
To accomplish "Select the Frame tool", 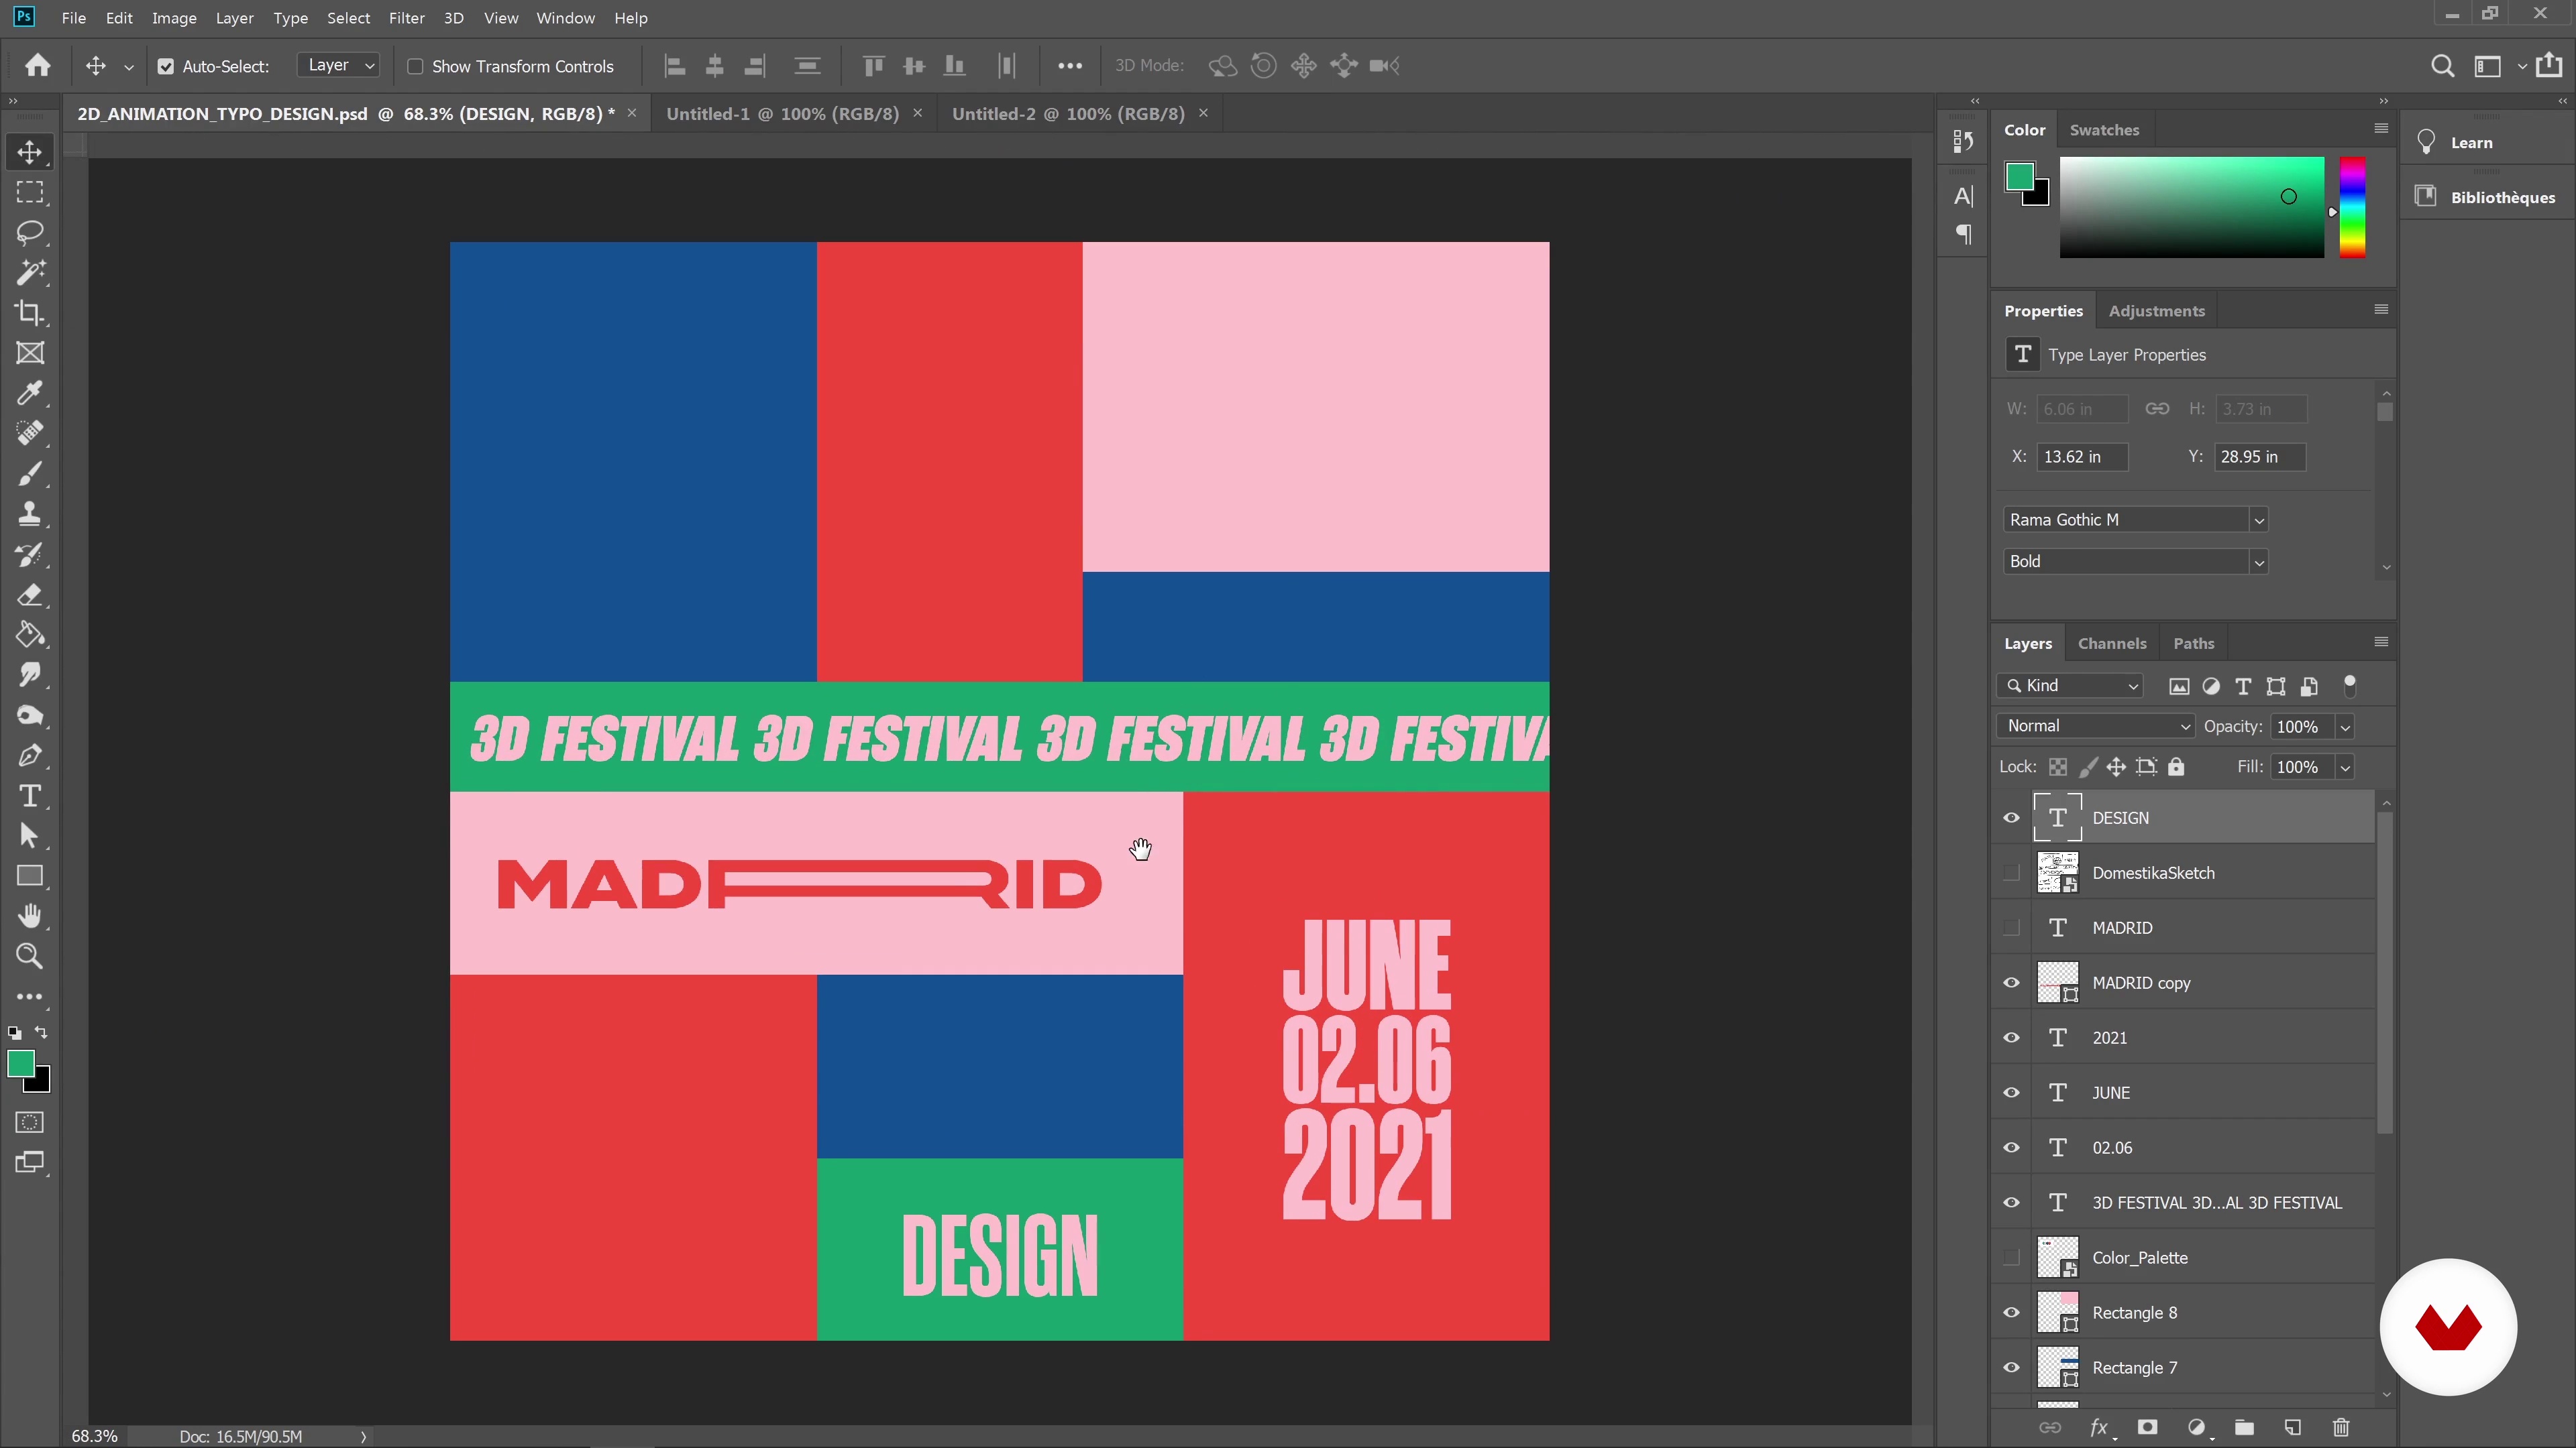I will click(30, 353).
